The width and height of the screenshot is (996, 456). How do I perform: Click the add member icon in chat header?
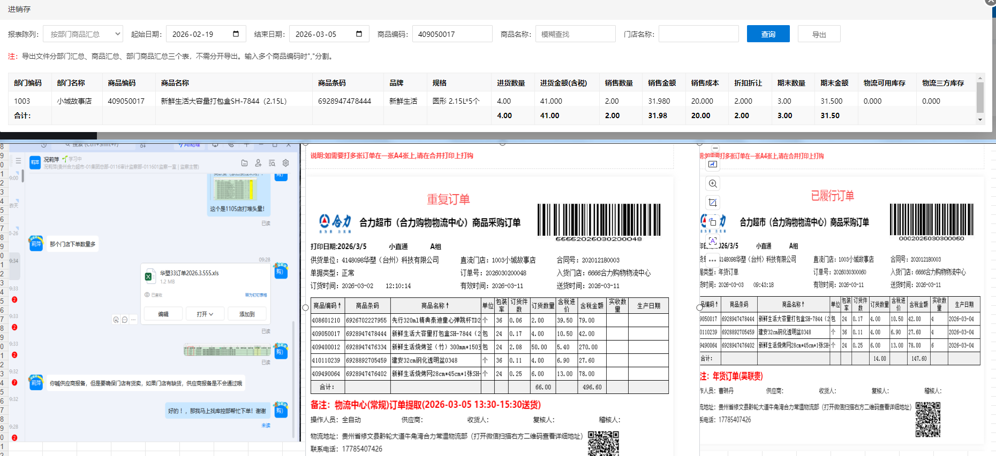click(258, 163)
